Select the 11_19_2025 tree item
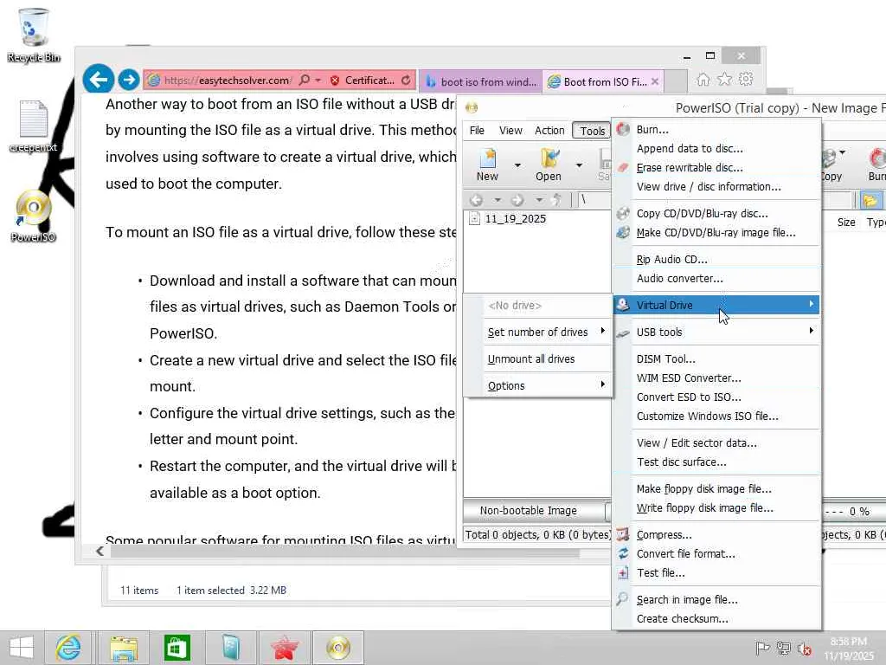Screen dimensions: 886x665 point(515,219)
